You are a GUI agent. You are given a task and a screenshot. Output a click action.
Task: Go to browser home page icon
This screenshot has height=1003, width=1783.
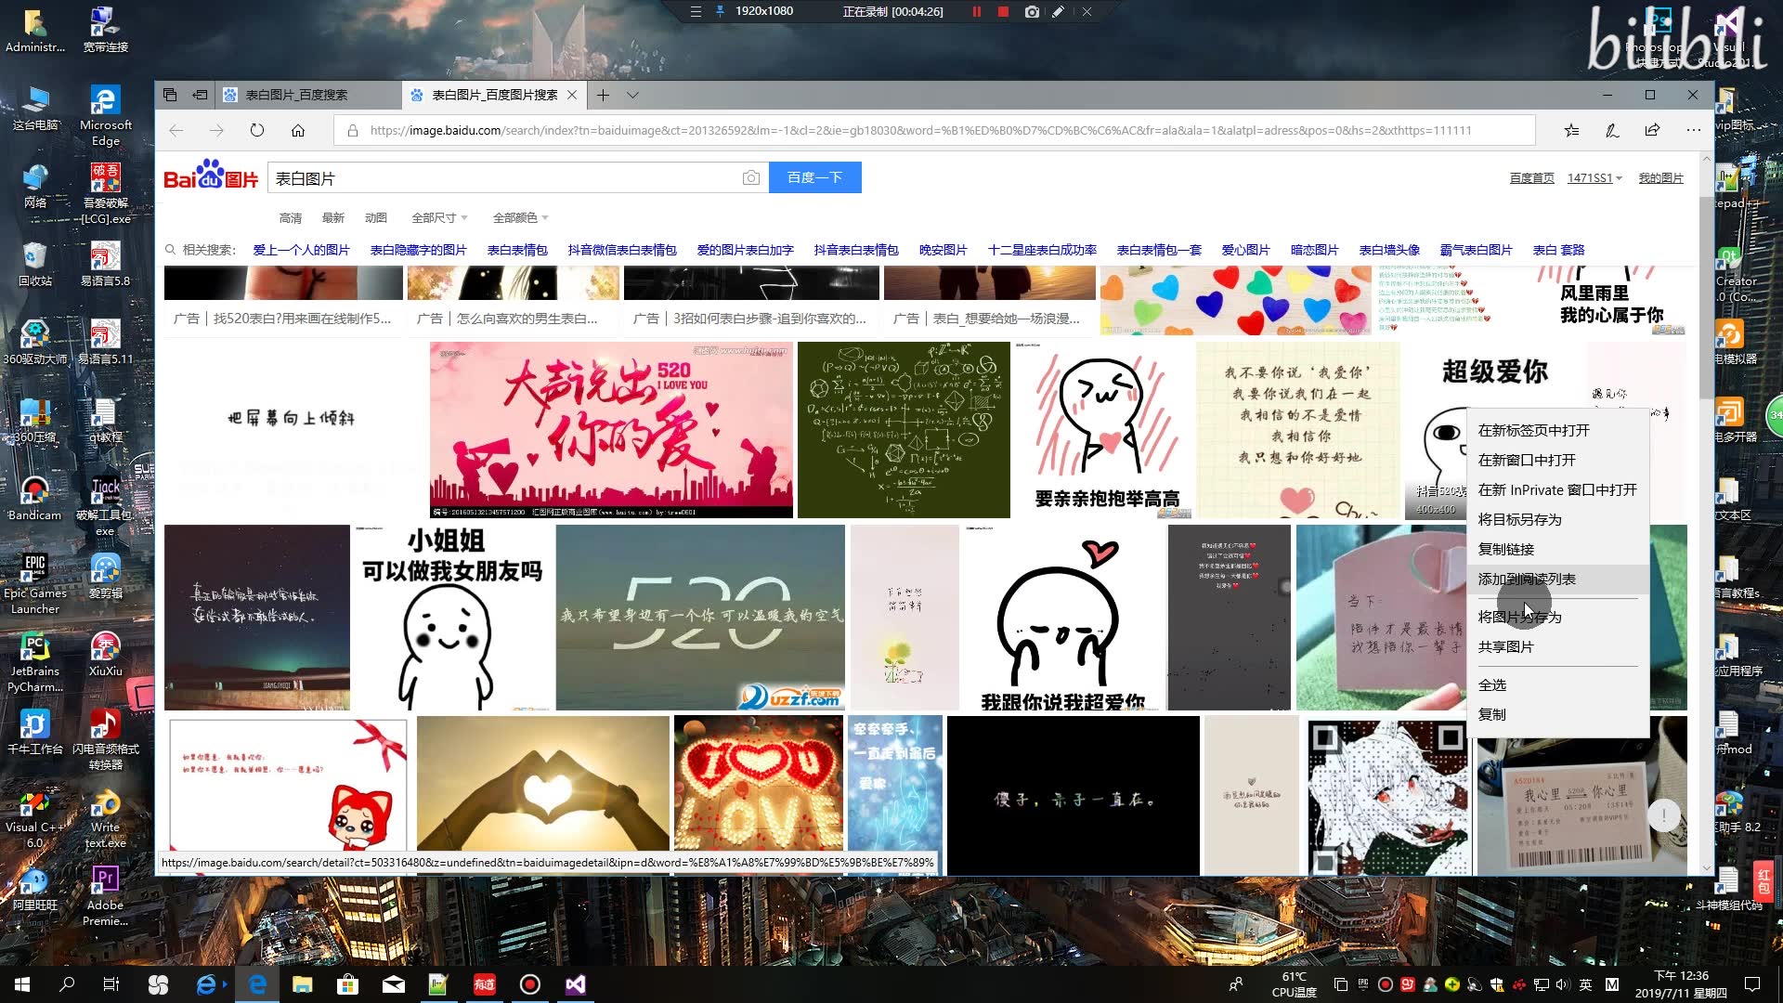[x=298, y=130]
